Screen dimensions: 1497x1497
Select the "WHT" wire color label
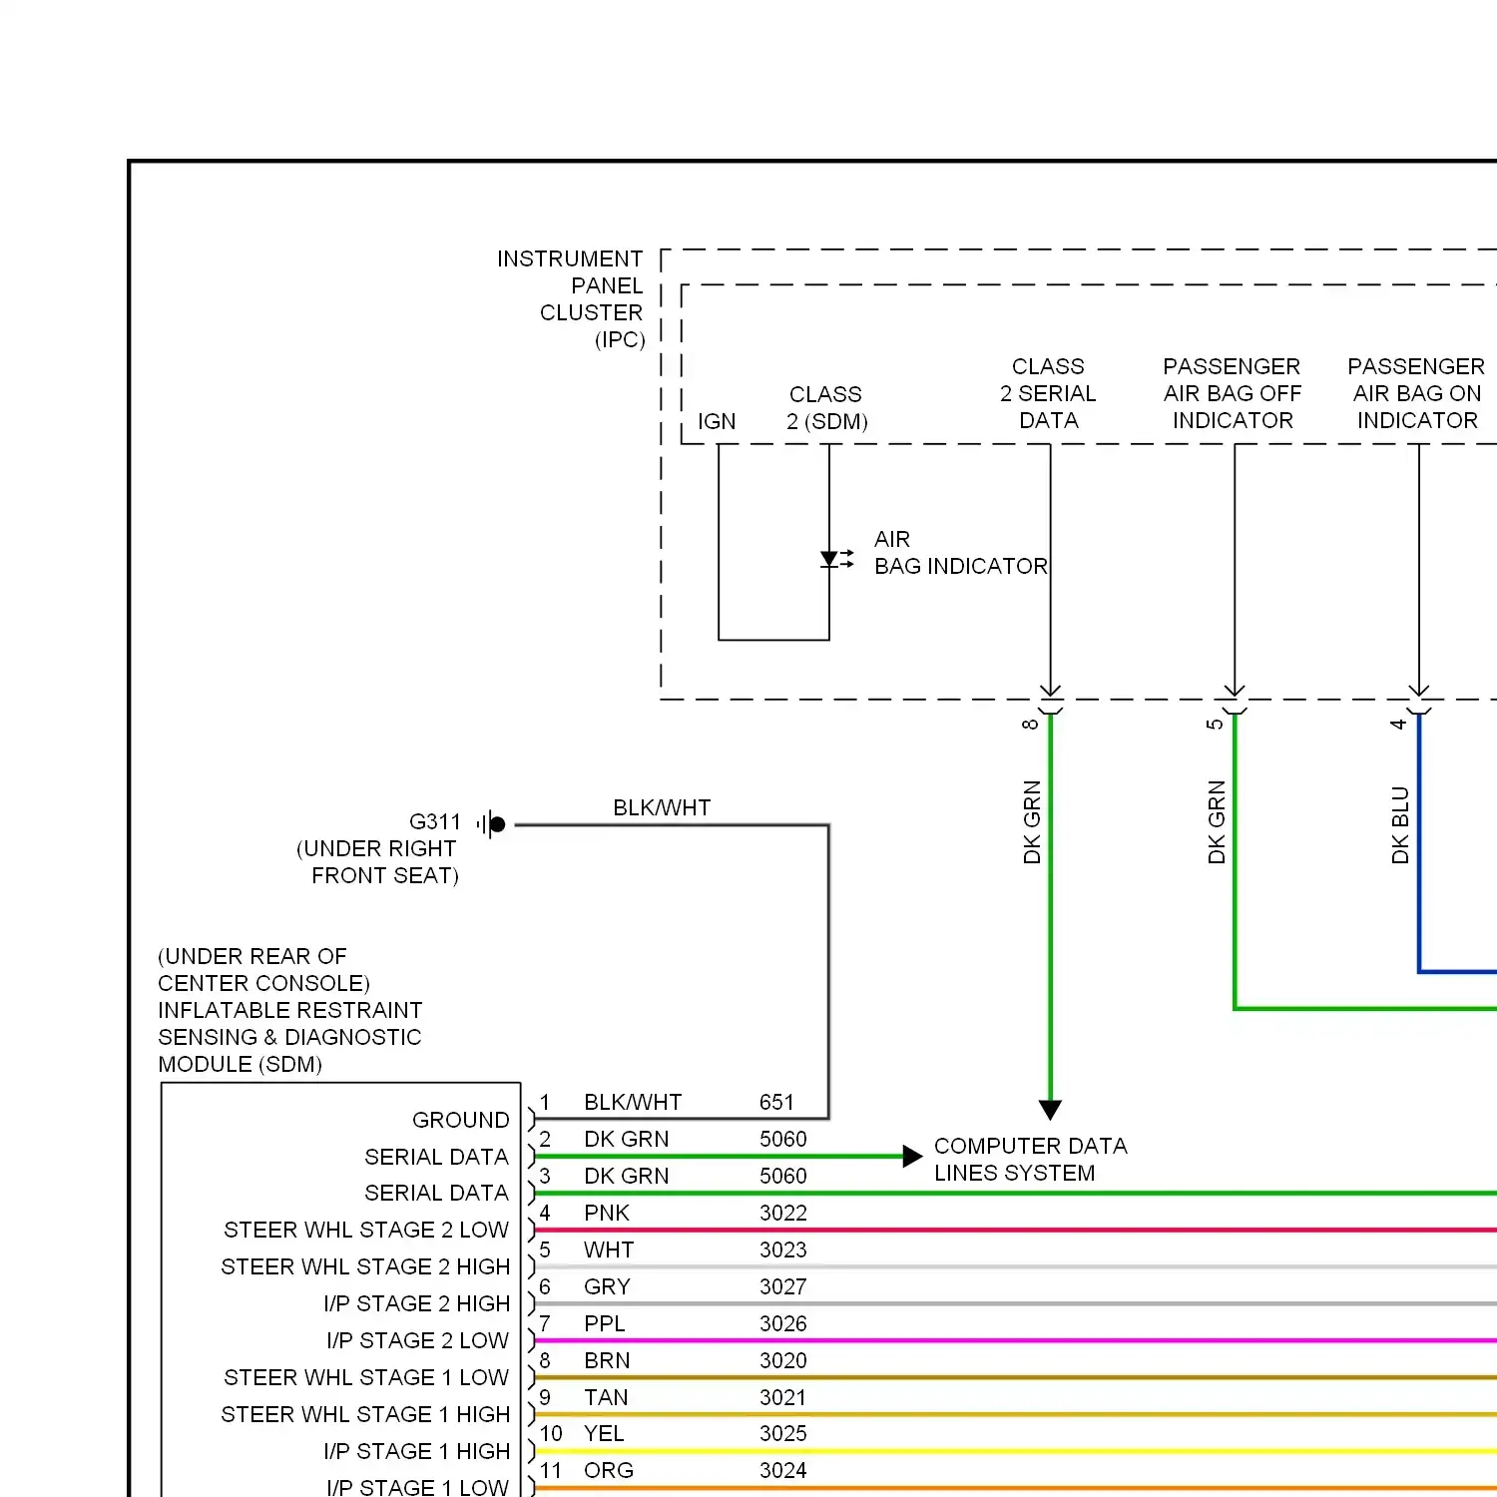pyautogui.click(x=609, y=1249)
